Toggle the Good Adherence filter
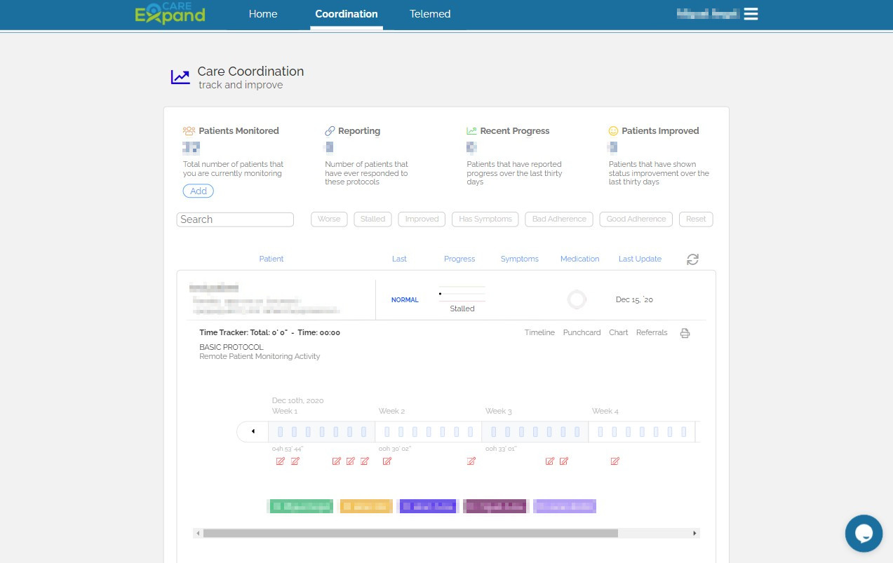893x563 pixels. [636, 219]
